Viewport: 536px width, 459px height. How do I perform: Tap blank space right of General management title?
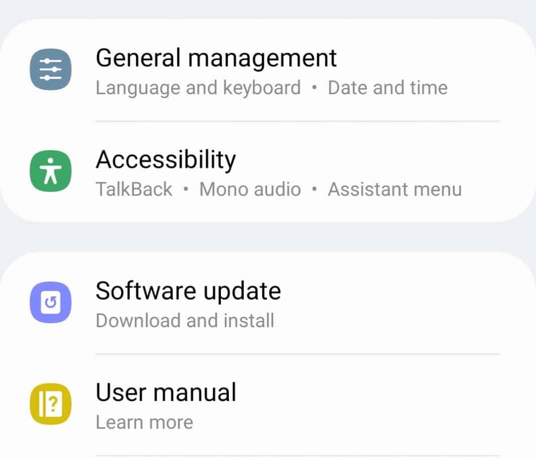[x=427, y=58]
